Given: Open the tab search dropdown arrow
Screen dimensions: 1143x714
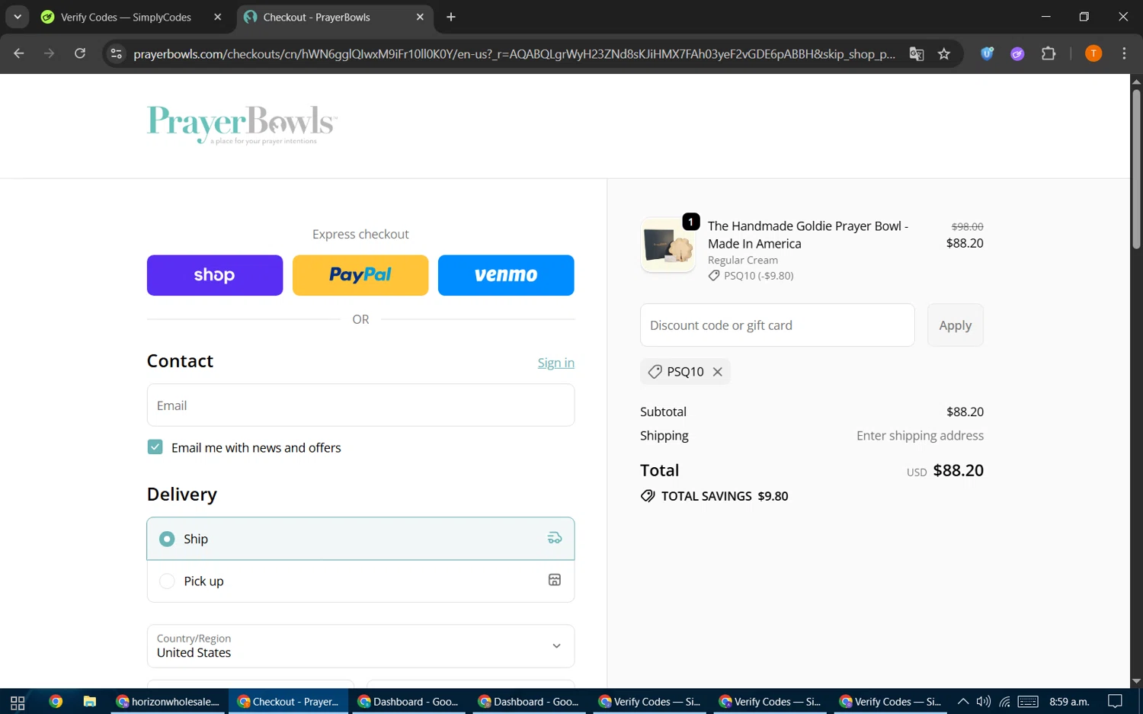Looking at the screenshot, I should (x=17, y=17).
